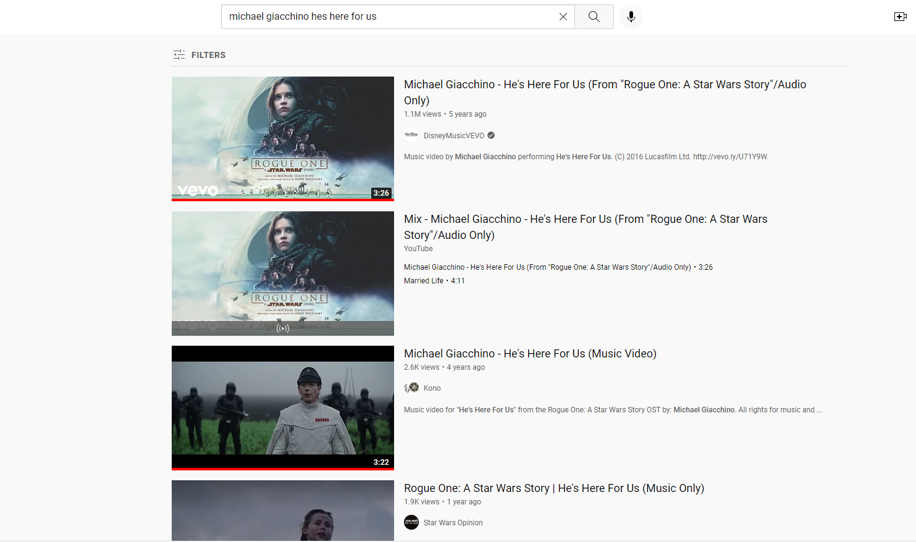Click Star Wars Opinion channel avatar
This screenshot has height=542, width=916.
click(x=411, y=522)
